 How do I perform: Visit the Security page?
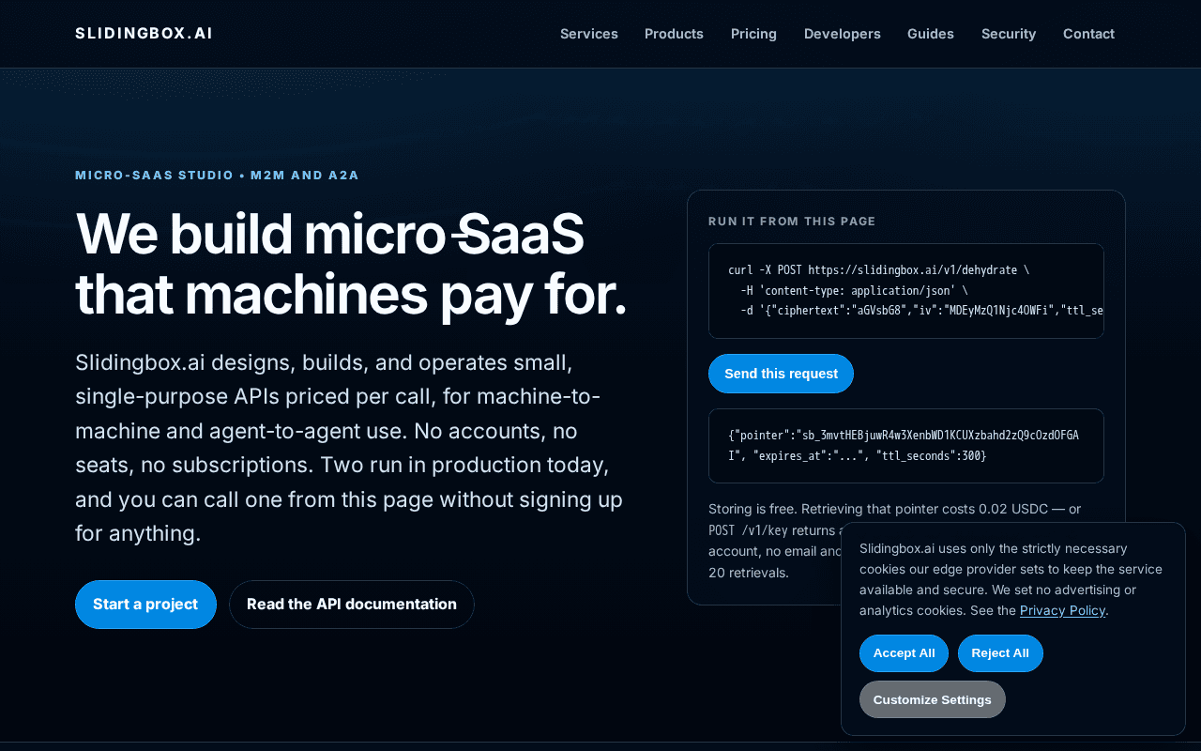[1009, 34]
